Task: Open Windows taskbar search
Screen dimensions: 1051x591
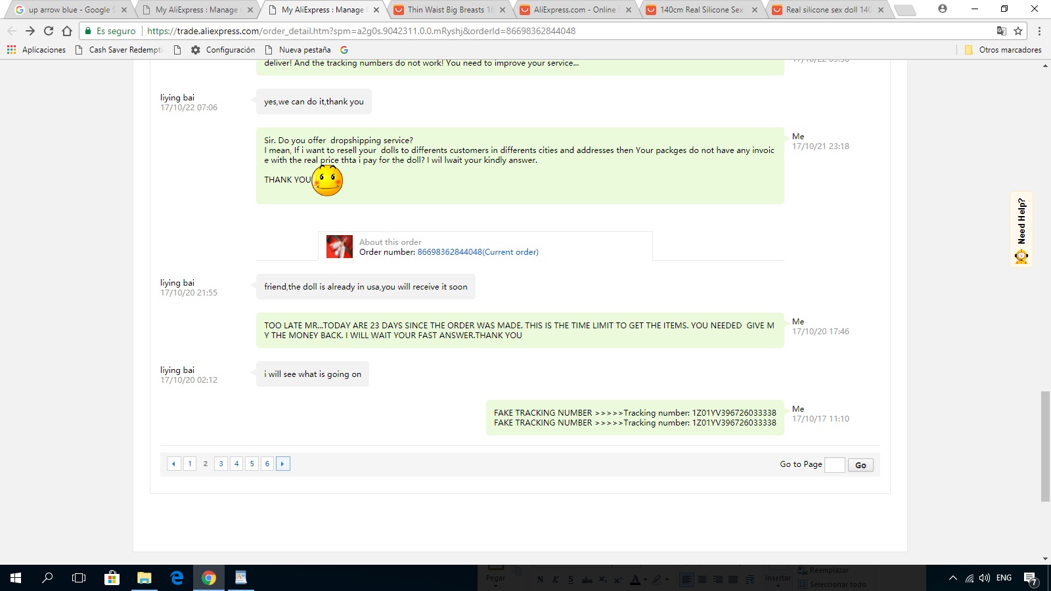Action: click(x=47, y=578)
